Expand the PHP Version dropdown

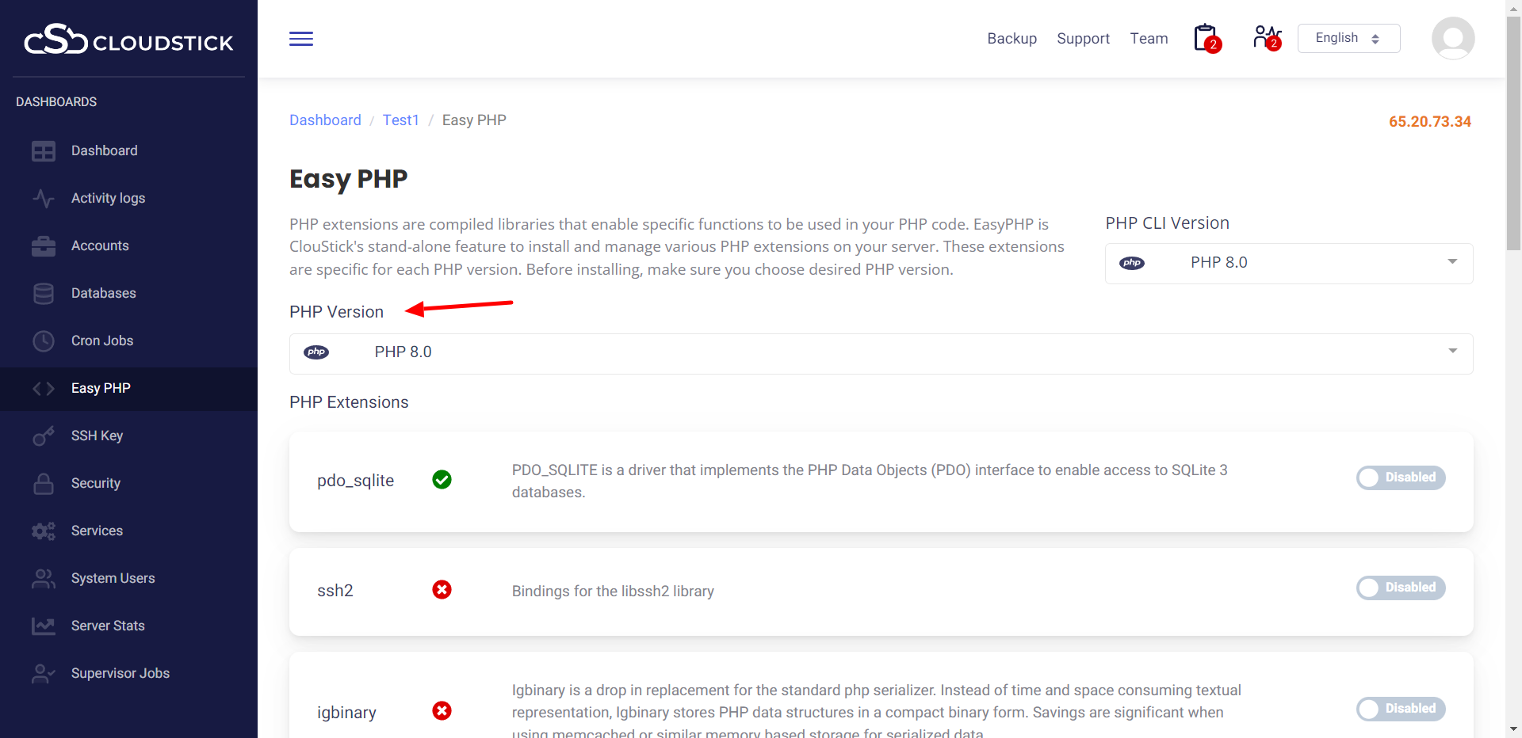point(880,353)
